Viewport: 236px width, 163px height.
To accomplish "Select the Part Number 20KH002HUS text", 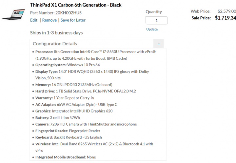I will [x=56, y=13].
